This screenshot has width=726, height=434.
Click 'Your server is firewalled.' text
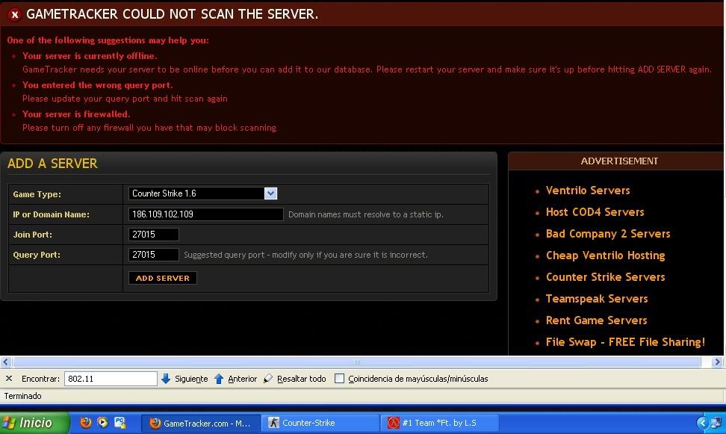76,114
